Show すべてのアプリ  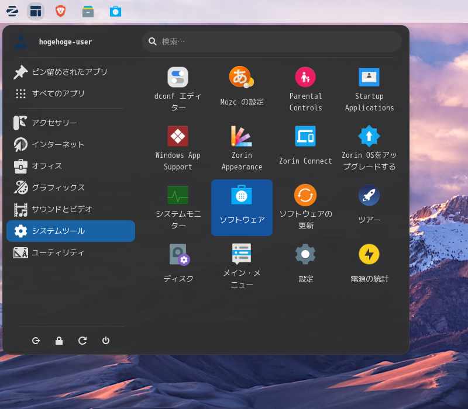(x=71, y=93)
